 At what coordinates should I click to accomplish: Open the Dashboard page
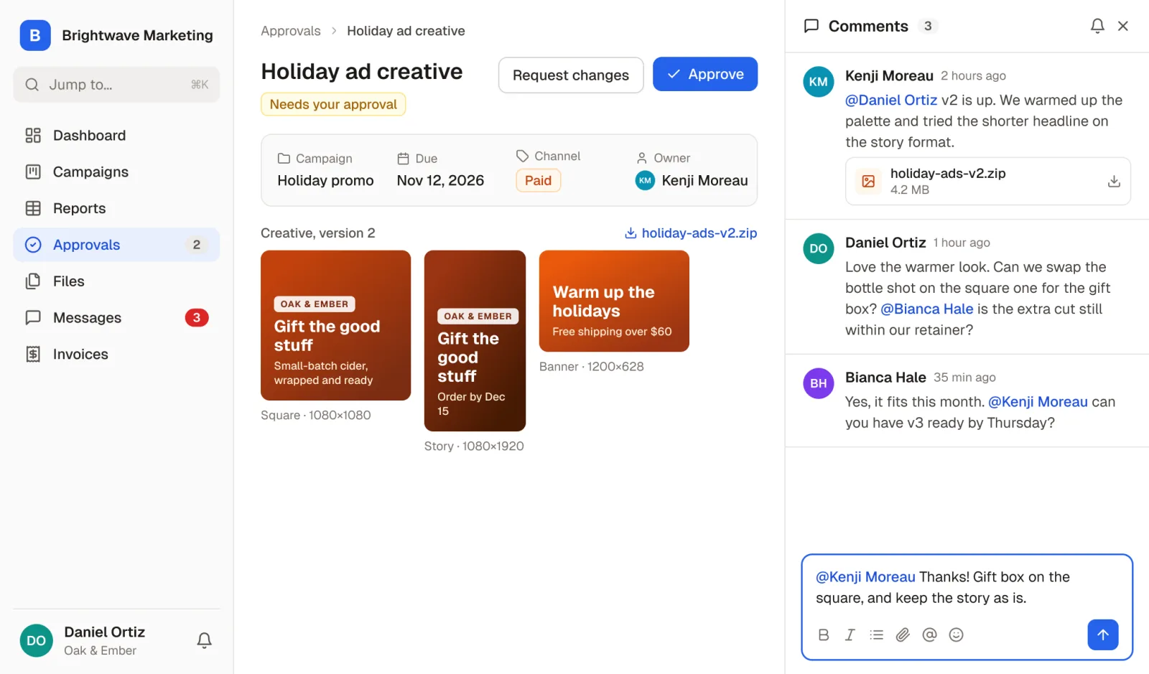(116, 136)
